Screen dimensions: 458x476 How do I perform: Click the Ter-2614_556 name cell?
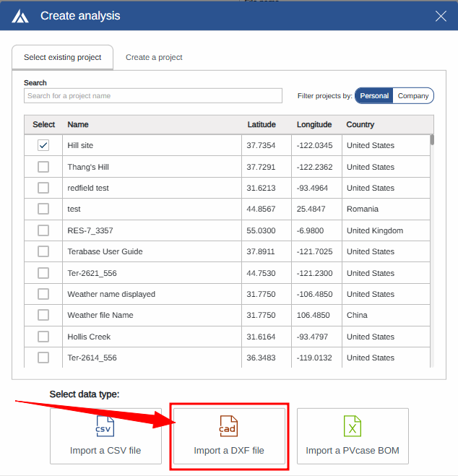(152, 358)
